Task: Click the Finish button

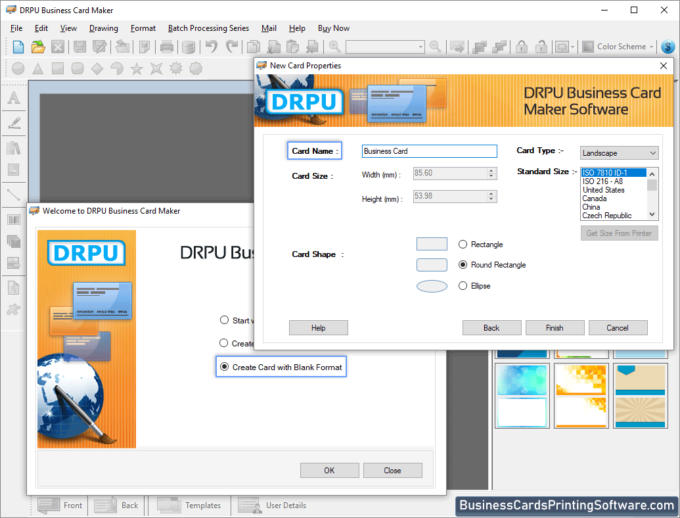Action: [555, 328]
